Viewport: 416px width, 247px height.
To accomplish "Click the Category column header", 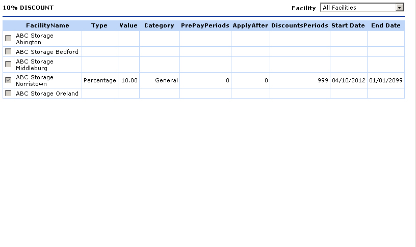I will pyautogui.click(x=159, y=25).
